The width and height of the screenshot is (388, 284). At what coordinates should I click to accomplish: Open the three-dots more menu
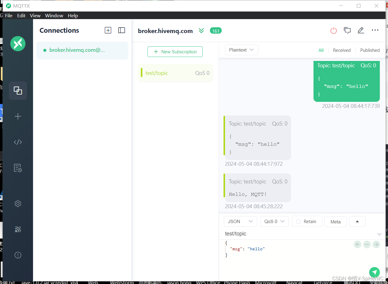[x=375, y=30]
